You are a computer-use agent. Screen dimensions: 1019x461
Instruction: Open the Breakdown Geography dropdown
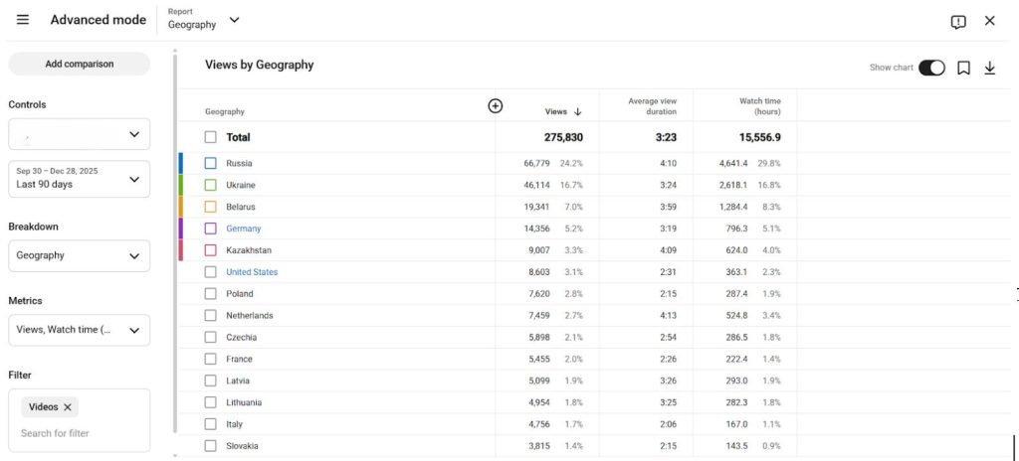point(80,255)
